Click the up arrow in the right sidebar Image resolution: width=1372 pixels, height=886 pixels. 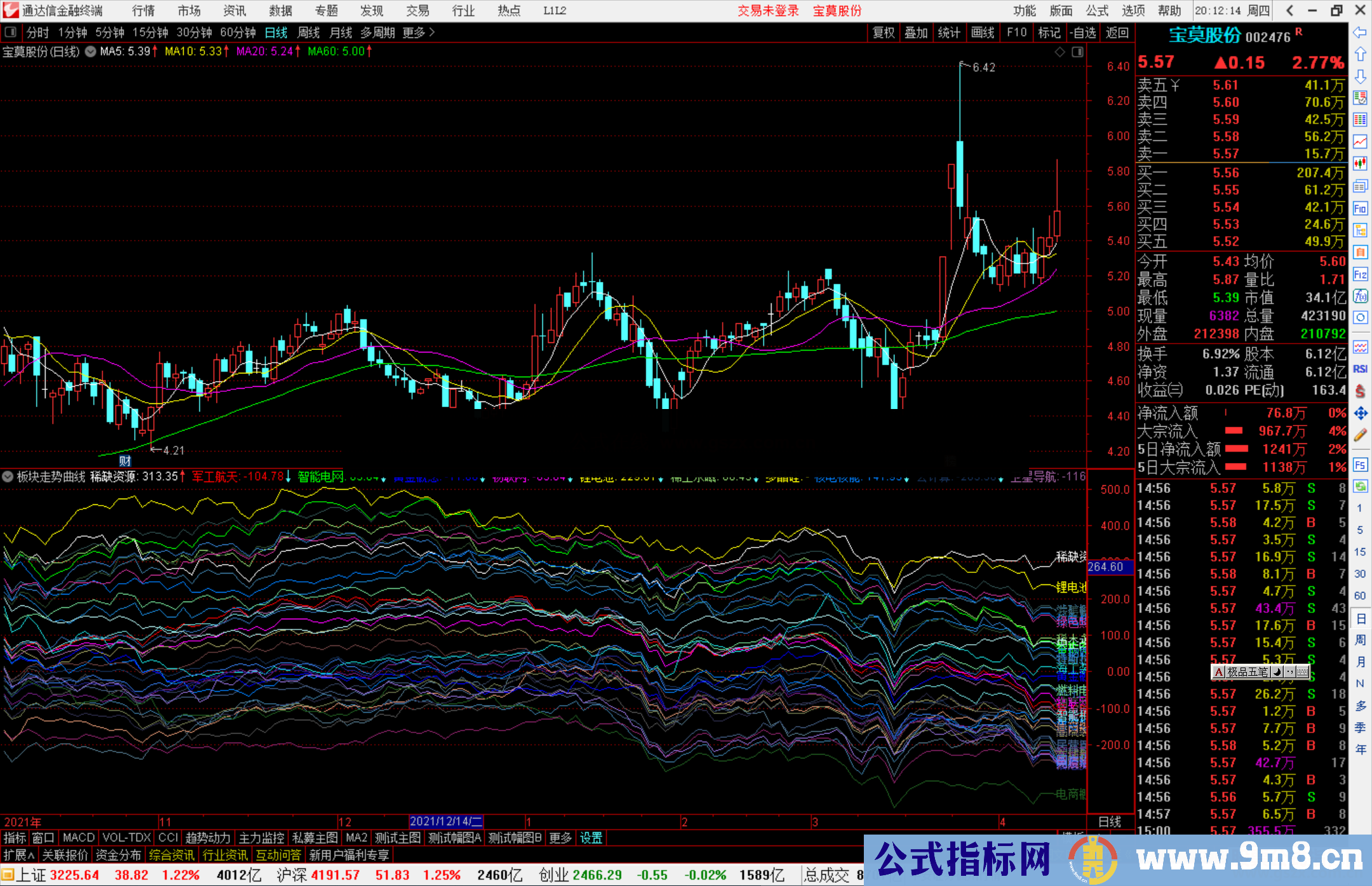tap(1360, 54)
